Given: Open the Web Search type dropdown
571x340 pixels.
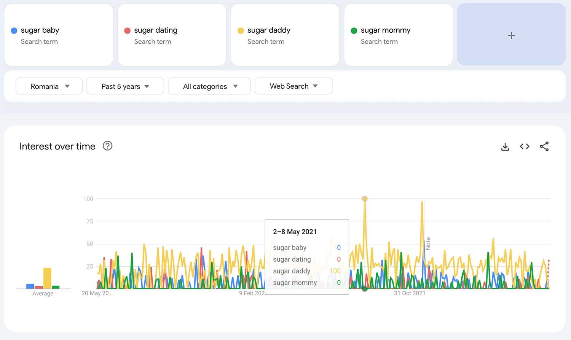Looking at the screenshot, I should [x=293, y=86].
